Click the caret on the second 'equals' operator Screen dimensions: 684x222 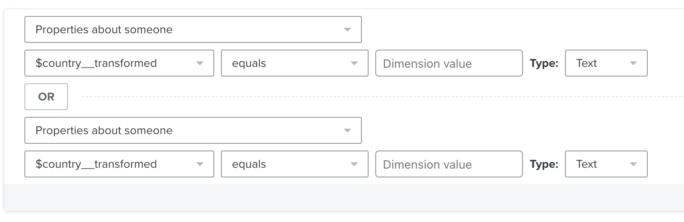point(354,164)
